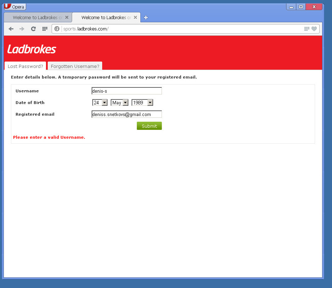The image size is (332, 288).
Task: Click the Ladbrokes logo
Action: (31, 49)
